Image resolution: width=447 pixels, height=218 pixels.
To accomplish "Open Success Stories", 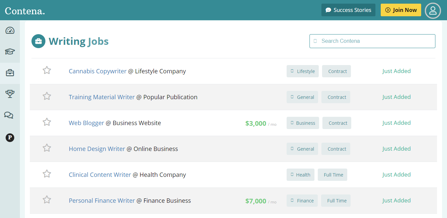I will 348,10.
